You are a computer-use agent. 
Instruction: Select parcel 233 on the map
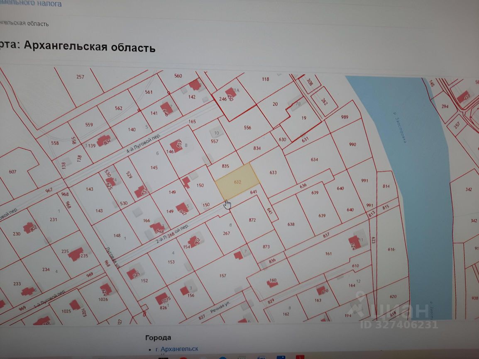(x=17, y=284)
